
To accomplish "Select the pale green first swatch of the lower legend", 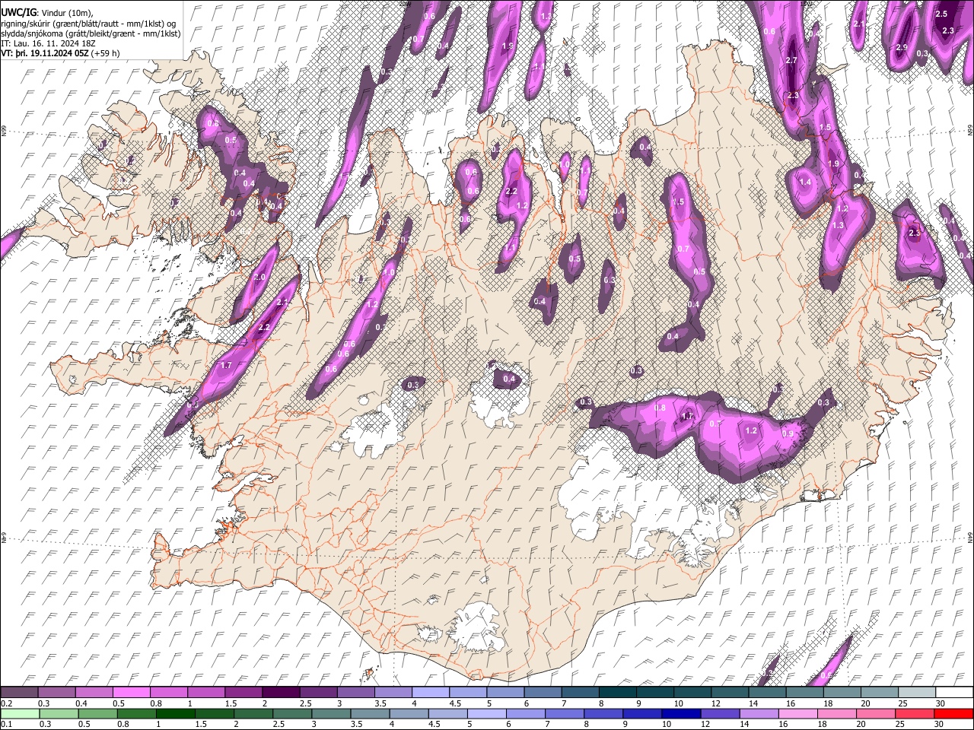I will click(x=19, y=713).
